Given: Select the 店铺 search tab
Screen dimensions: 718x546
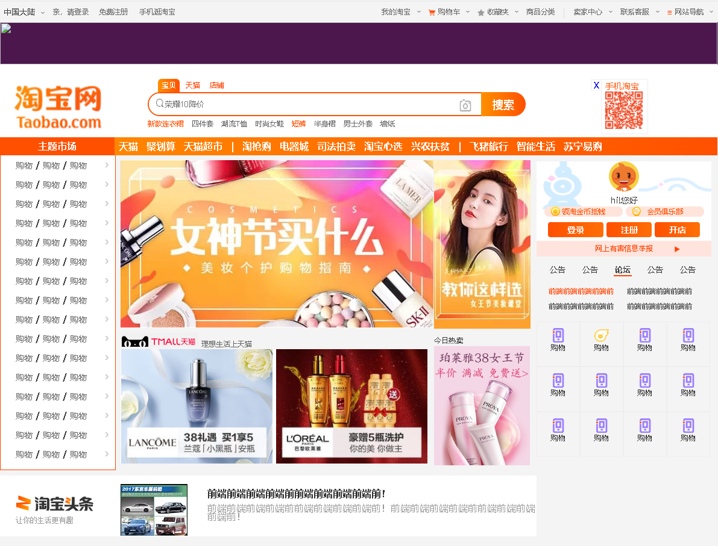Looking at the screenshot, I should click(216, 85).
